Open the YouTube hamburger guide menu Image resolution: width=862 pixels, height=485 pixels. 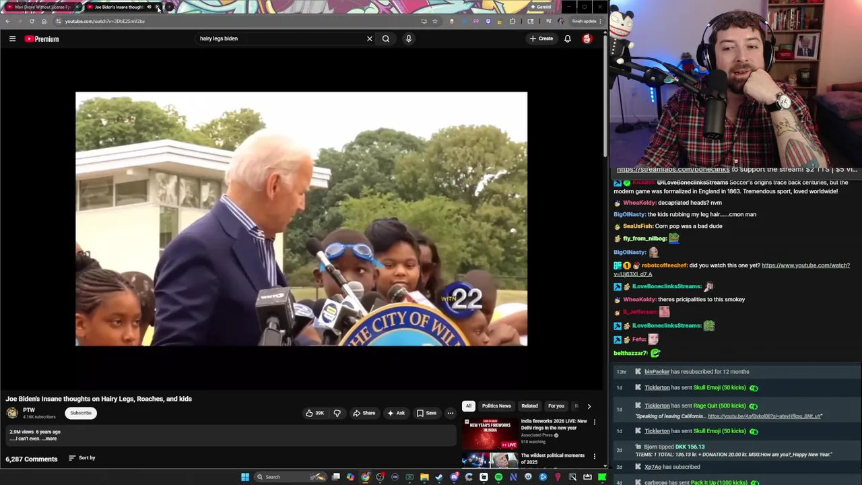(x=12, y=39)
